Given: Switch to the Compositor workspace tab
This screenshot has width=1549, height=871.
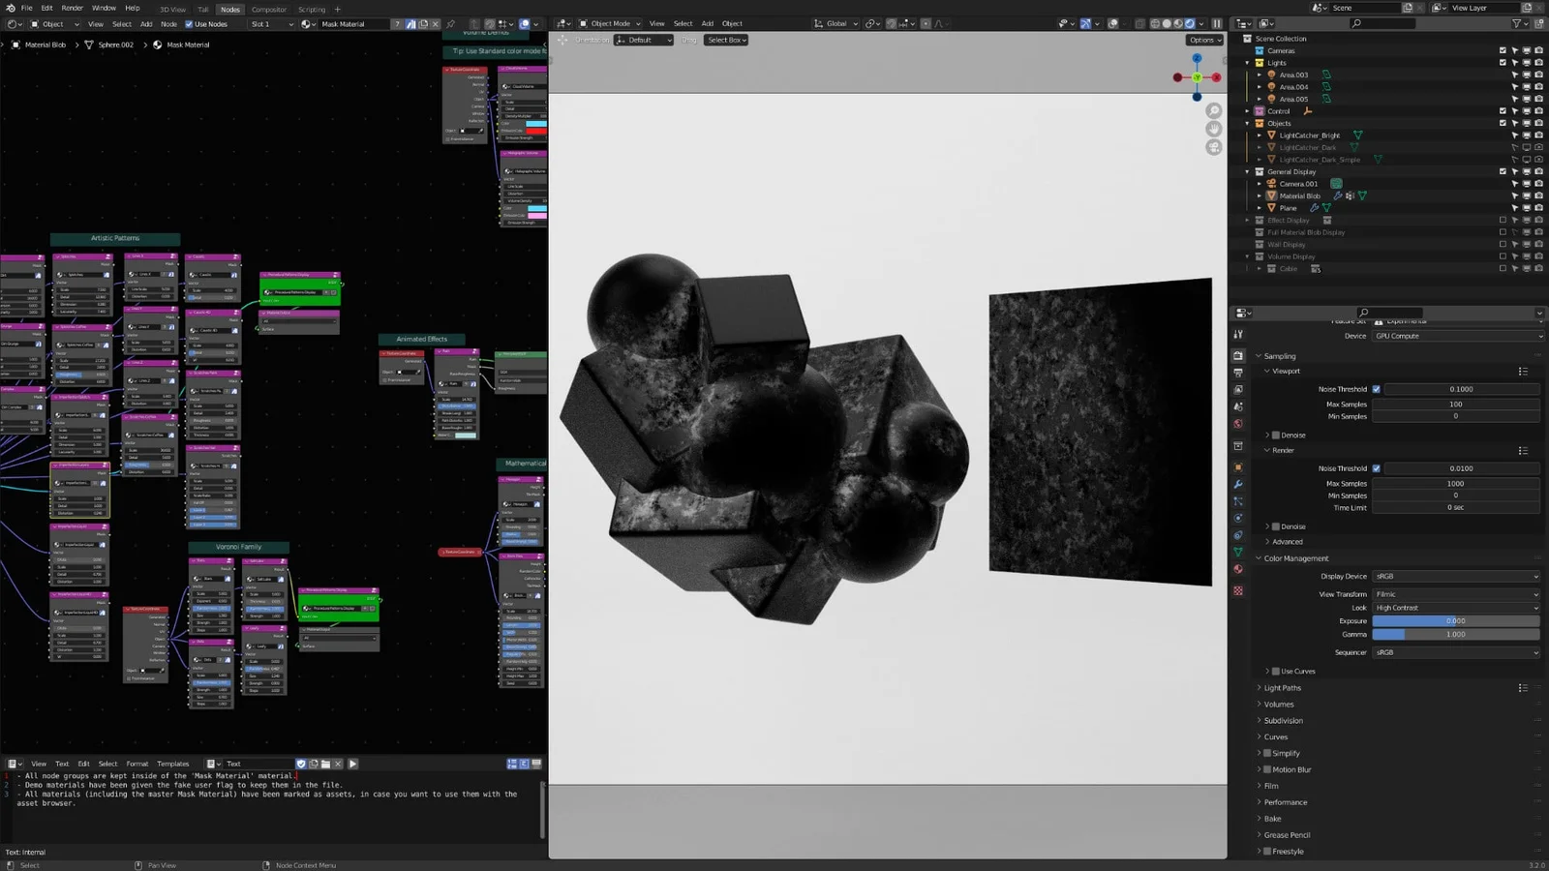Looking at the screenshot, I should [x=268, y=9].
